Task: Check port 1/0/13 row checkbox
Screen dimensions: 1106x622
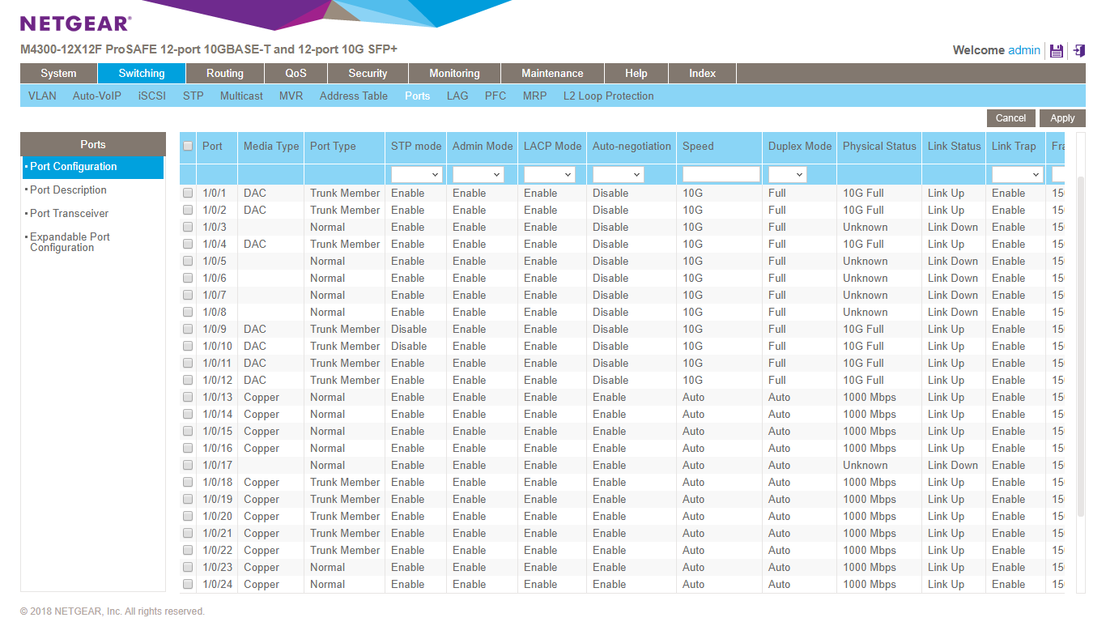Action: [188, 397]
